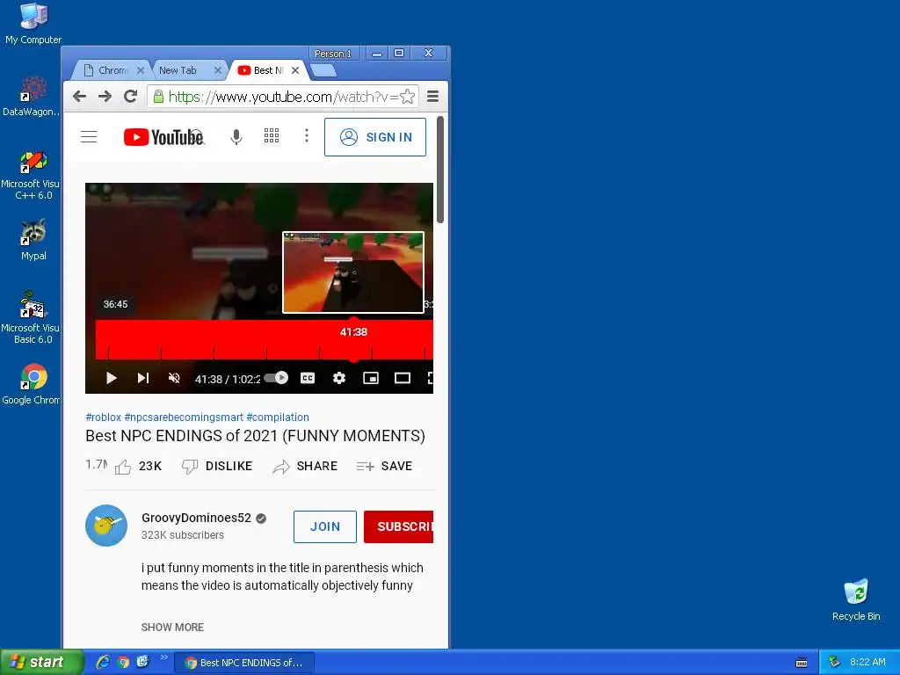The width and height of the screenshot is (900, 675).
Task: Search with voice microphone icon
Action: (x=236, y=136)
